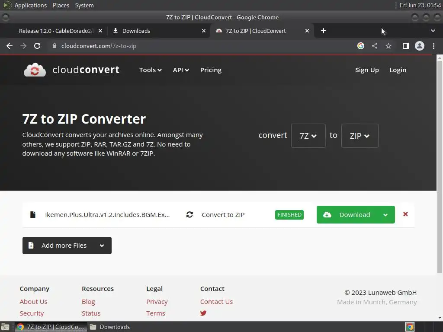443x332 pixels.
Task: Go back with the browser back arrow
Action: (10, 46)
